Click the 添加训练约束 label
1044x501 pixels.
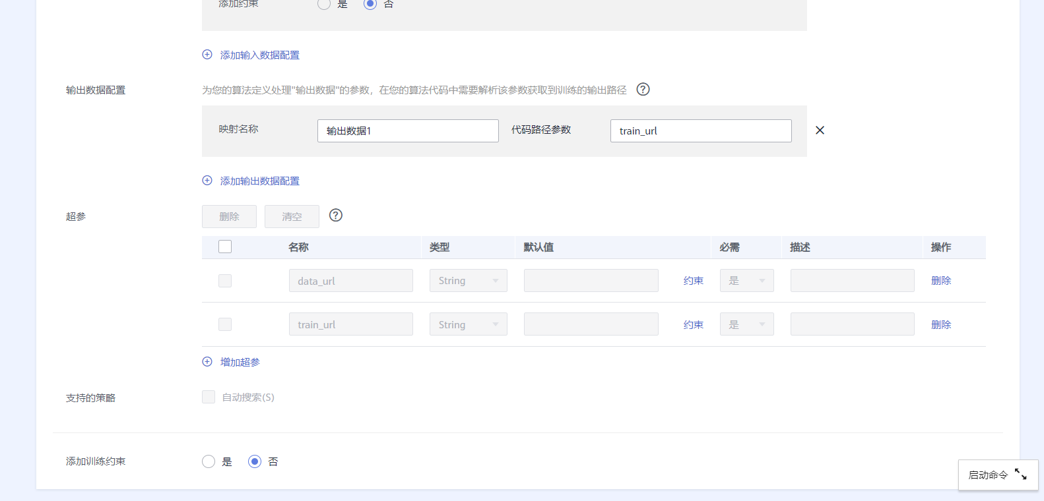click(x=96, y=461)
